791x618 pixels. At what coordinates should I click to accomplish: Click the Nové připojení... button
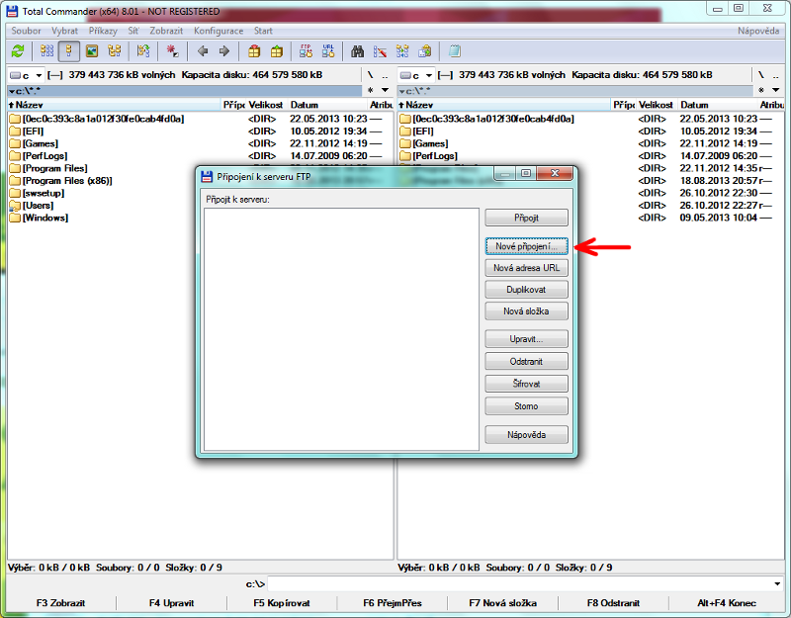(526, 246)
